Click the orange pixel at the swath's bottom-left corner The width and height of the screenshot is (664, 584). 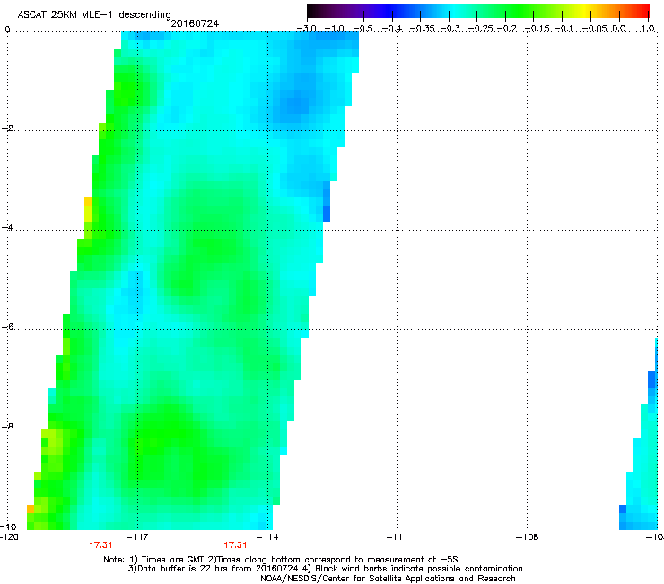point(31,509)
